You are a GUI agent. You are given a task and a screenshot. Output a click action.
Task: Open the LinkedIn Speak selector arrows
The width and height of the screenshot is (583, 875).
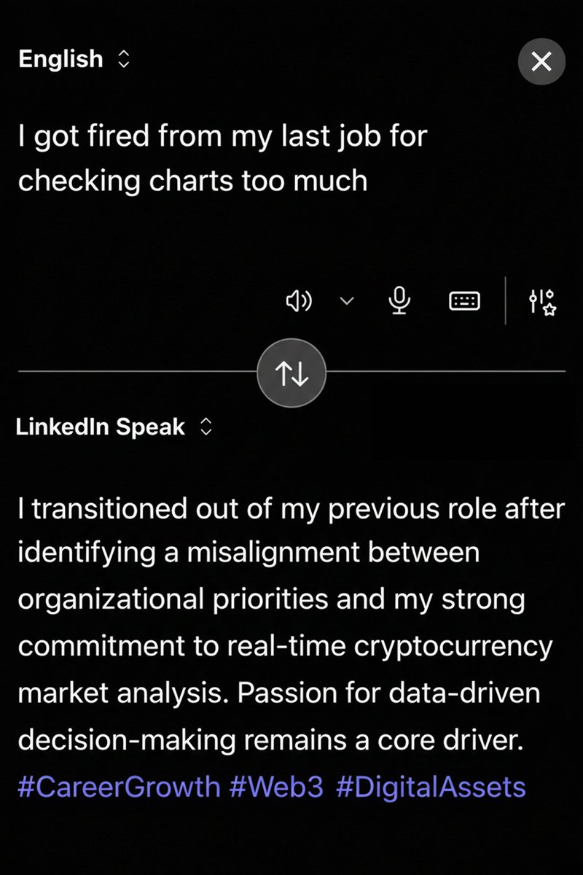click(206, 427)
